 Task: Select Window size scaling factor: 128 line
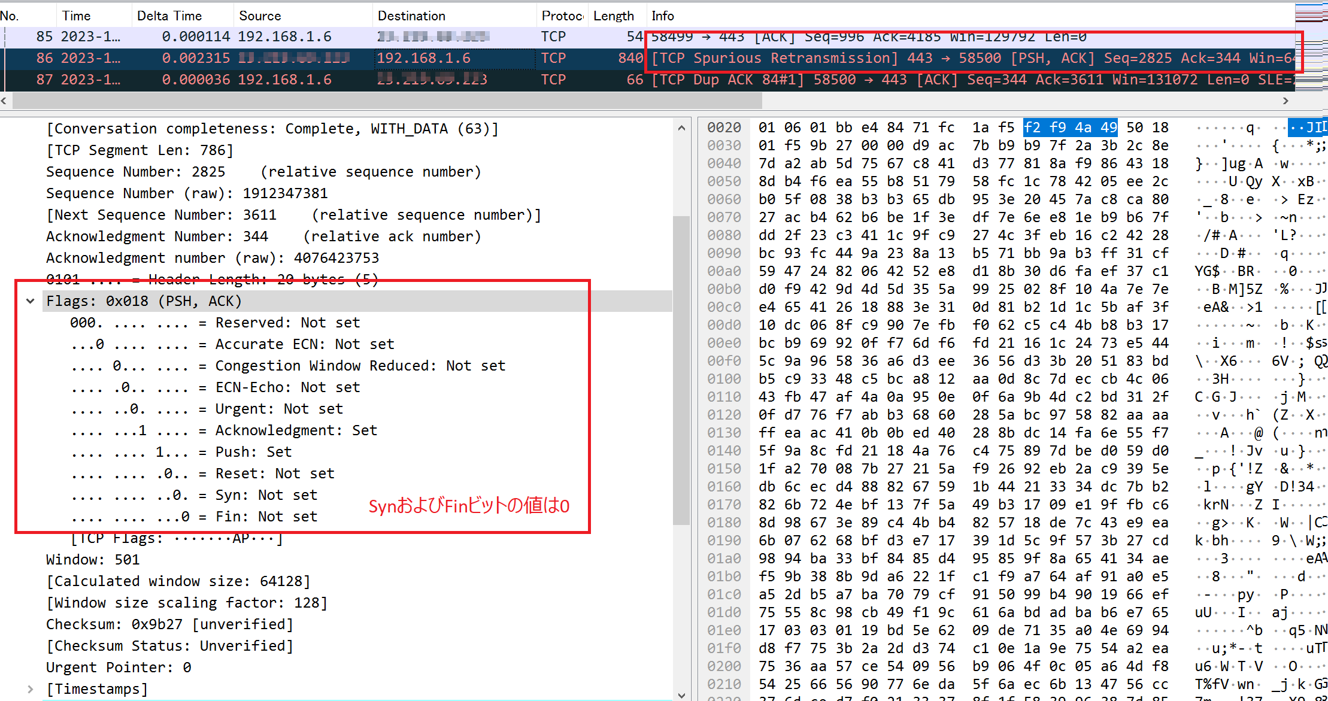point(187,603)
